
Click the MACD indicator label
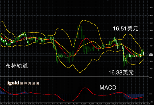tap(108, 88)
